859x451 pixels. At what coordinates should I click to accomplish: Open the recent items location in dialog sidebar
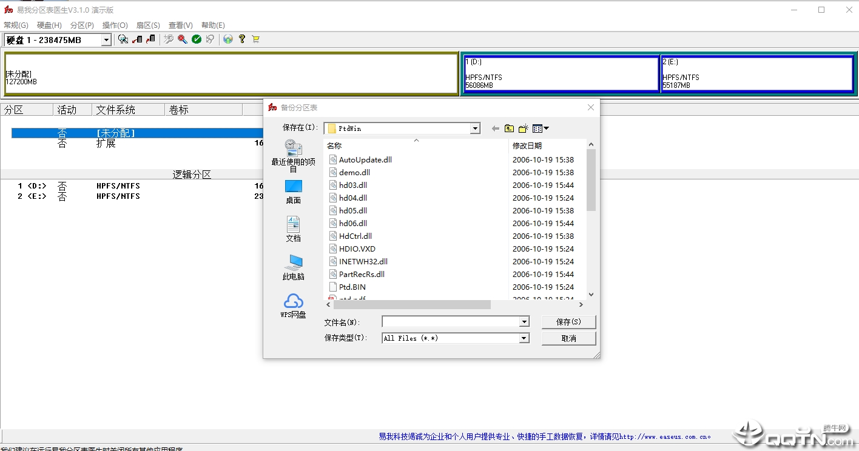[294, 156]
